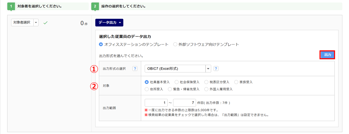Click the red circled number 1 marker
This screenshot has width=349, height=134.
[x=94, y=69]
